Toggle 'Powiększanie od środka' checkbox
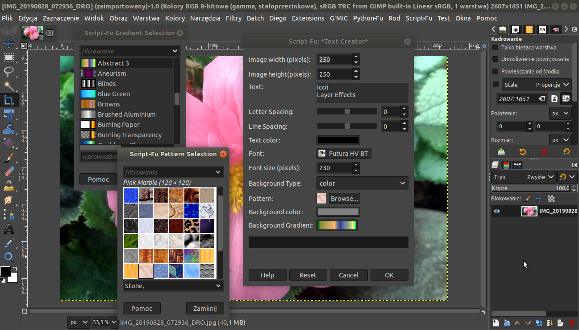This screenshot has width=579, height=330. 495,72
